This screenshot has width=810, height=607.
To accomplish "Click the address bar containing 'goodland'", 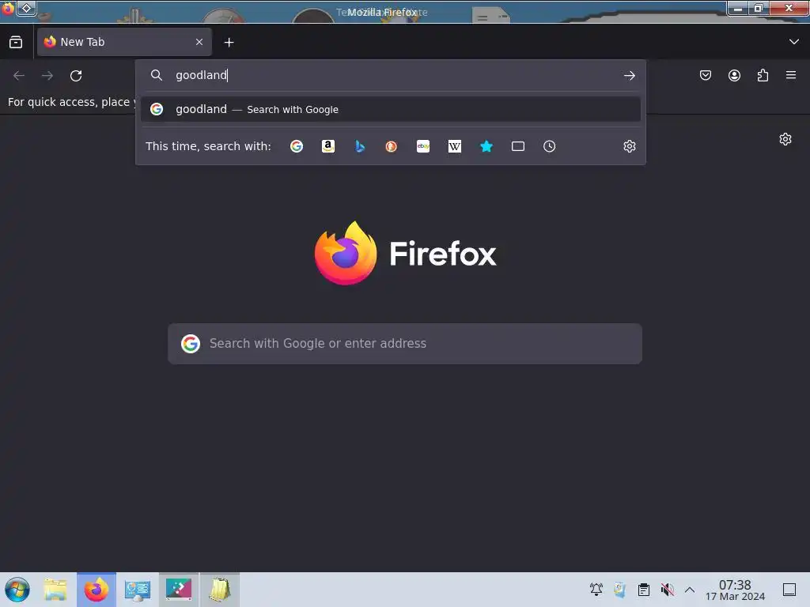I will click(391, 75).
